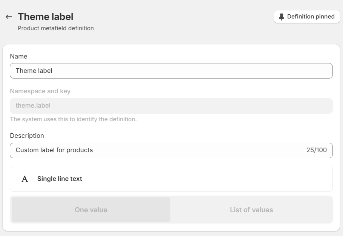Screen dimensions: 343x236
Task: Click inside the Name field containing Theme label
Action: click(171, 71)
